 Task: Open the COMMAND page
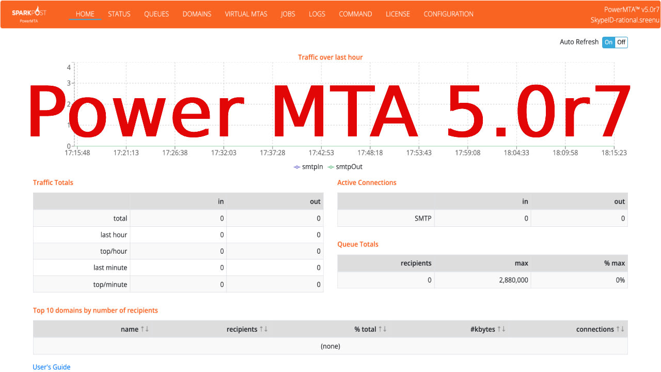pyautogui.click(x=355, y=14)
